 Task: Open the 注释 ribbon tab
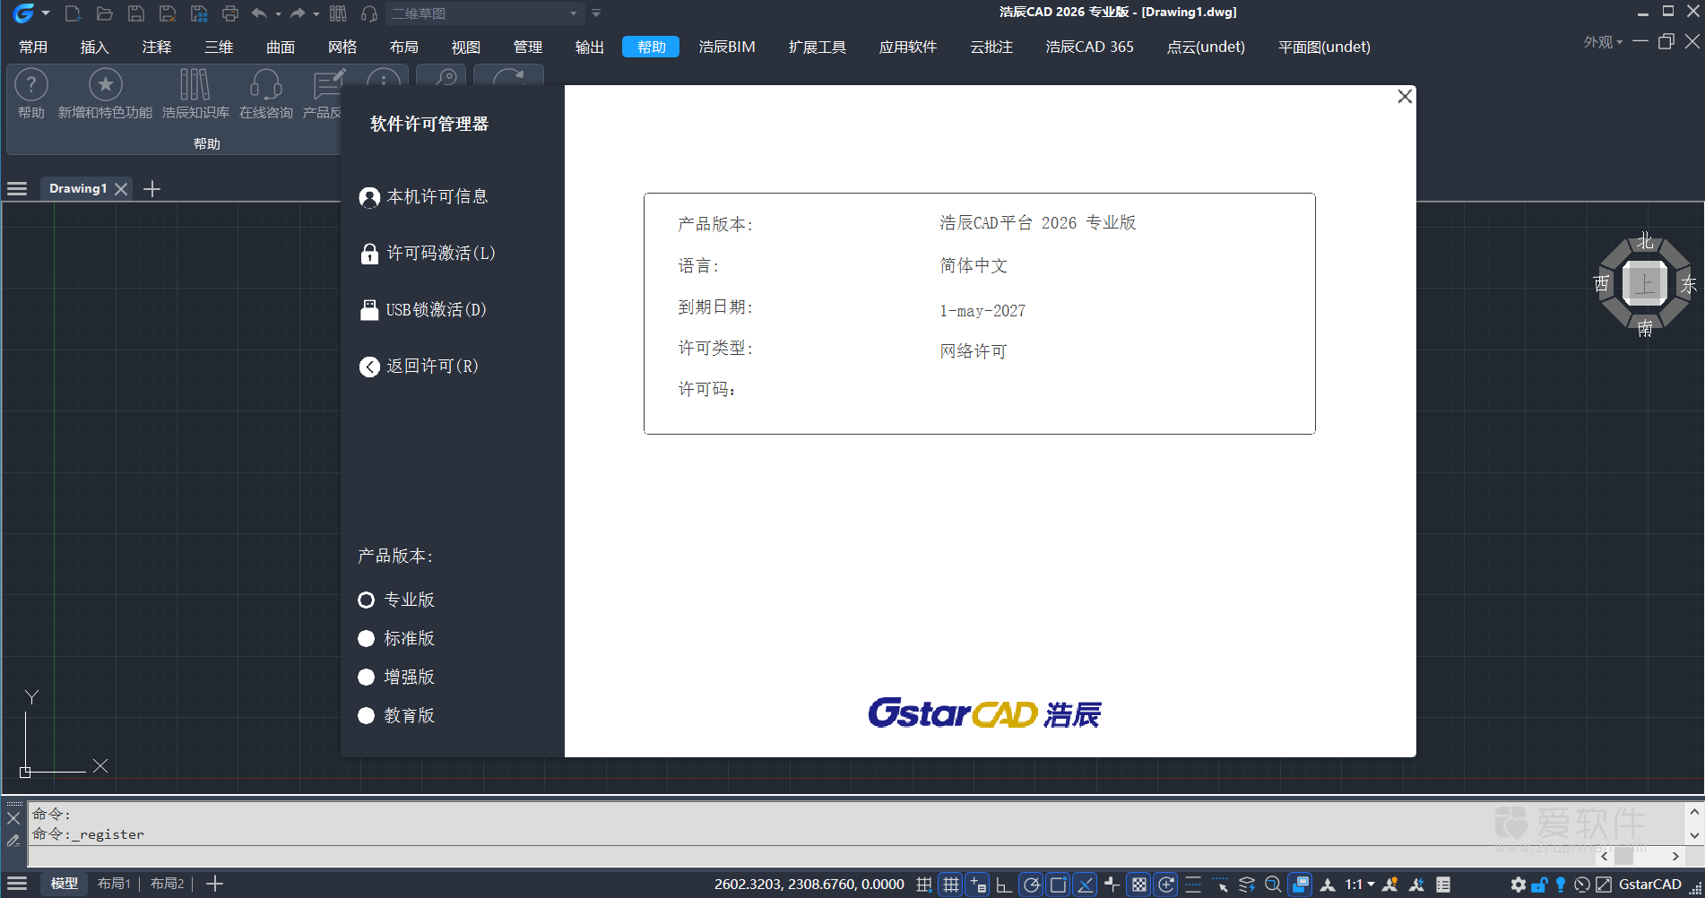pyautogui.click(x=156, y=47)
